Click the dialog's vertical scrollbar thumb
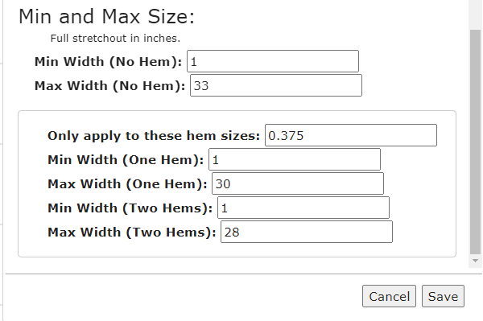The height and width of the screenshot is (321, 483). pyautogui.click(x=475, y=142)
